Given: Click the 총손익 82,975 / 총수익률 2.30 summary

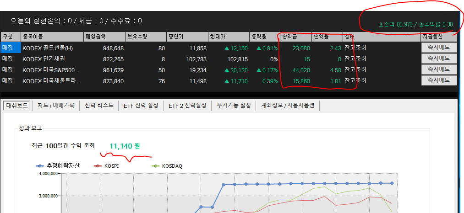Looking at the screenshot, I should pyautogui.click(x=415, y=25).
